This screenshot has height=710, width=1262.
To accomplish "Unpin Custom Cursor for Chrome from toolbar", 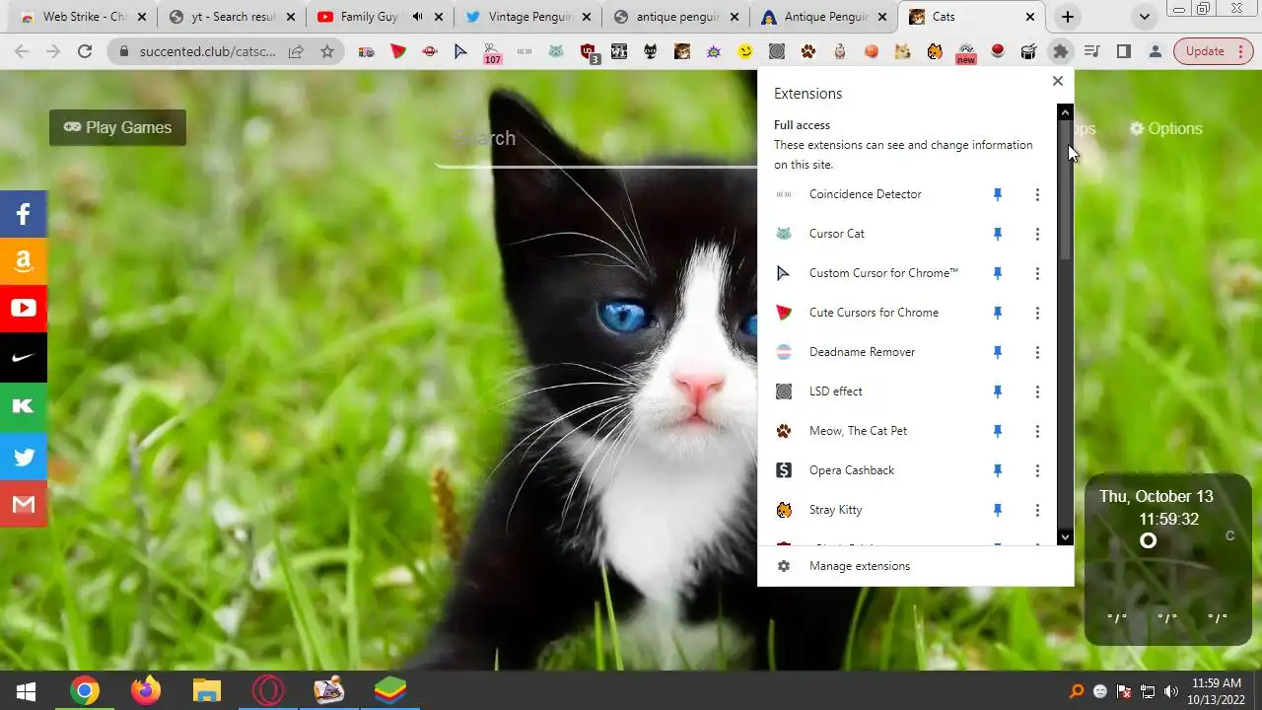I will [x=998, y=273].
